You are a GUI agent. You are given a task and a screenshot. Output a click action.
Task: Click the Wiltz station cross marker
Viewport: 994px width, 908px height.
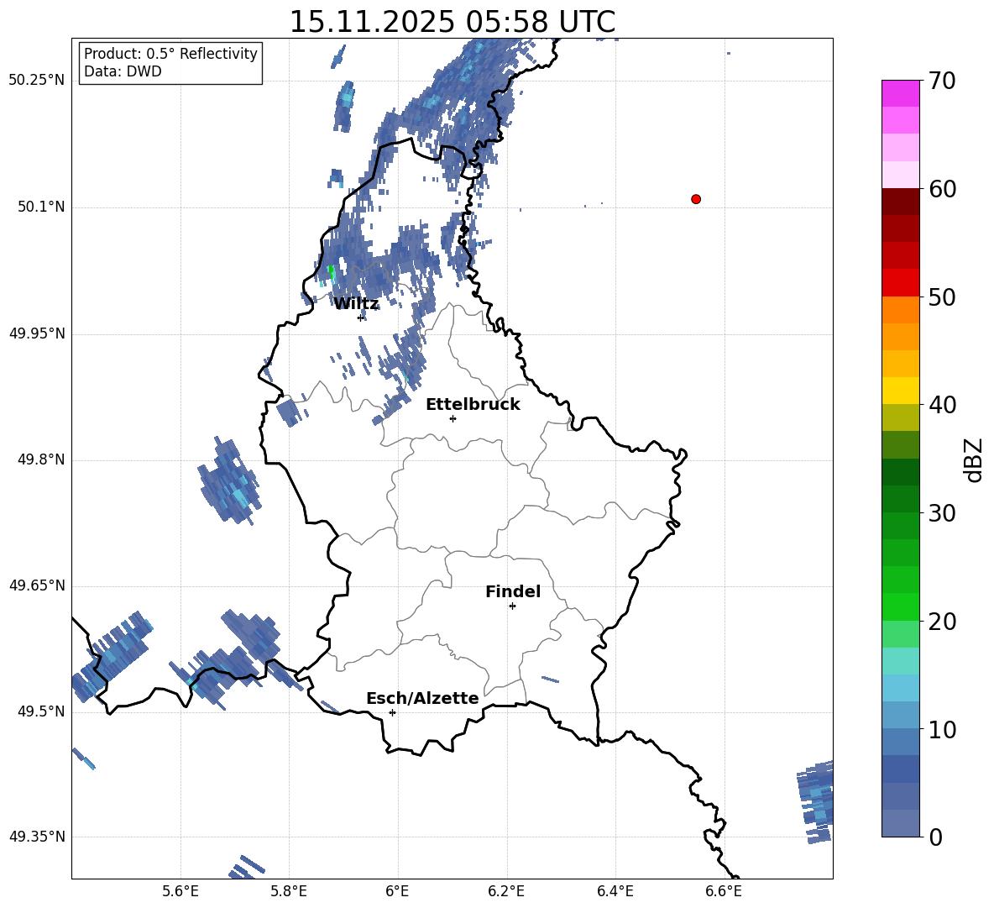[x=361, y=318]
